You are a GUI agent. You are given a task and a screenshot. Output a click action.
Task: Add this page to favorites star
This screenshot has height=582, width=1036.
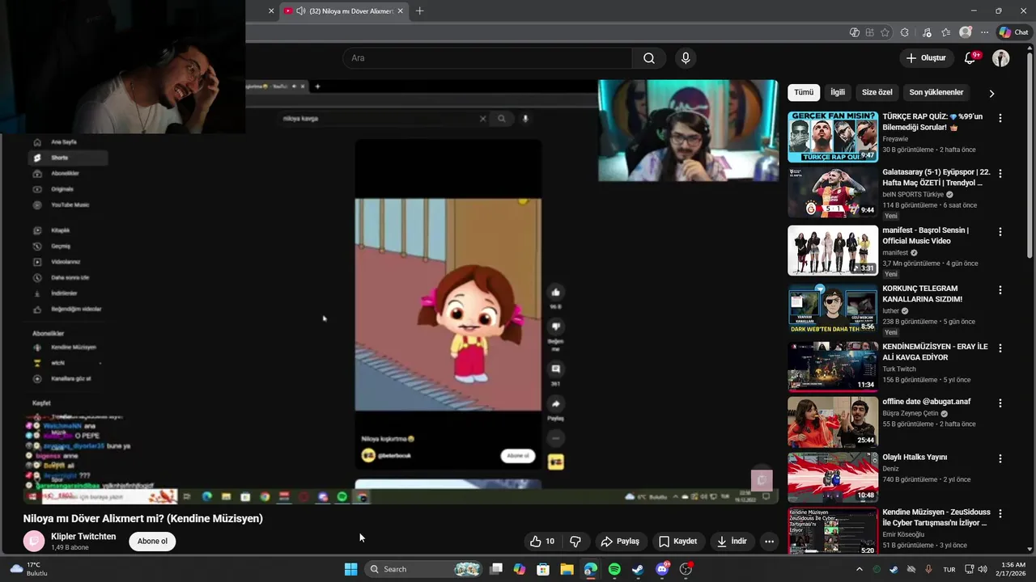pos(885,32)
